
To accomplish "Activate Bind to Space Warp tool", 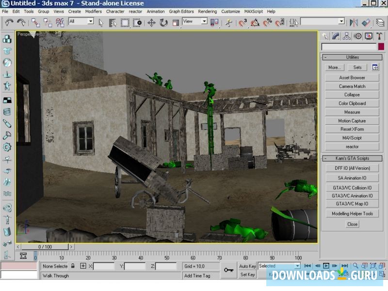I will pyautogui.click(x=60, y=23).
